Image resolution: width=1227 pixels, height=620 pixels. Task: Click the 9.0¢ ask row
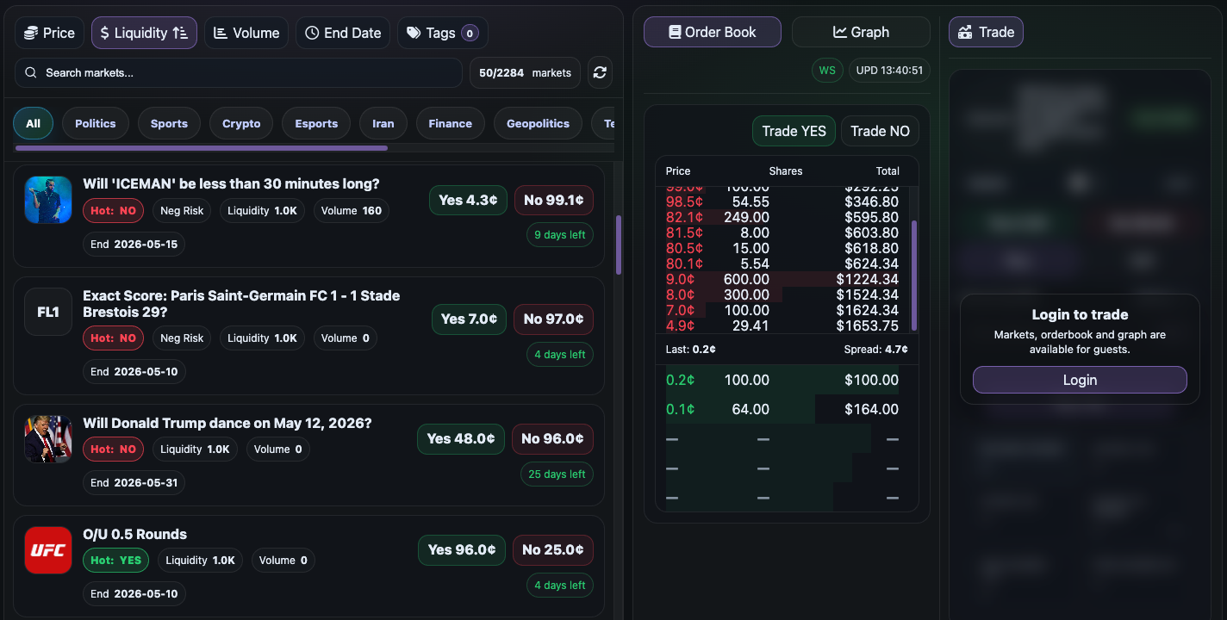[782, 279]
